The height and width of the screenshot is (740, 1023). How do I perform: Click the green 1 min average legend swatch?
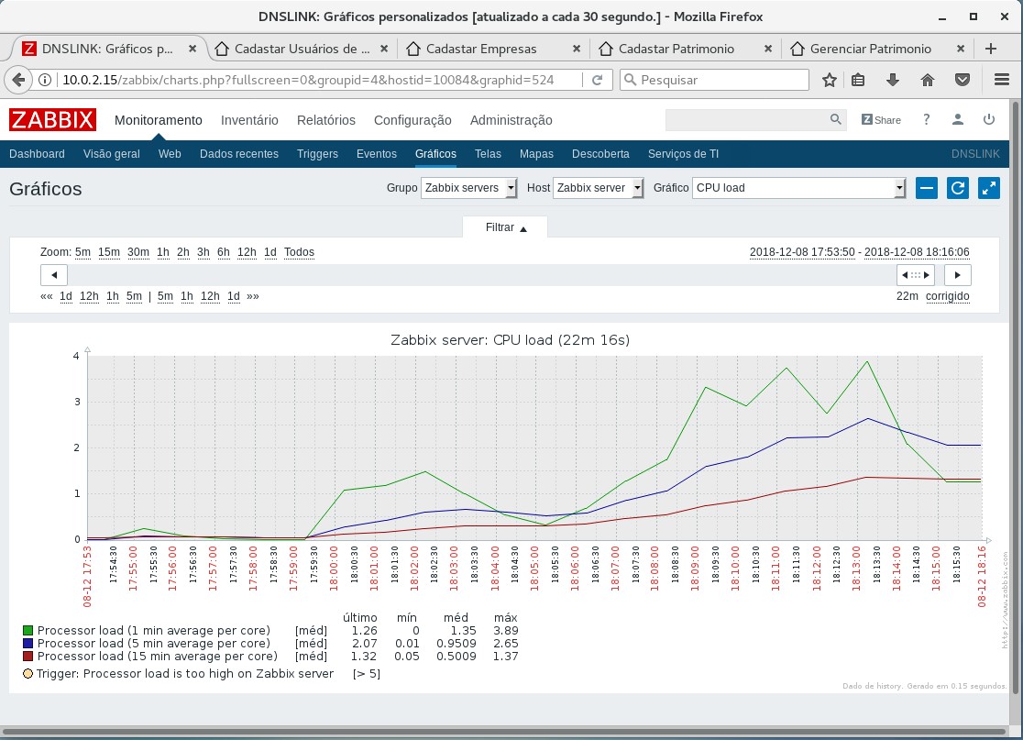click(x=28, y=630)
